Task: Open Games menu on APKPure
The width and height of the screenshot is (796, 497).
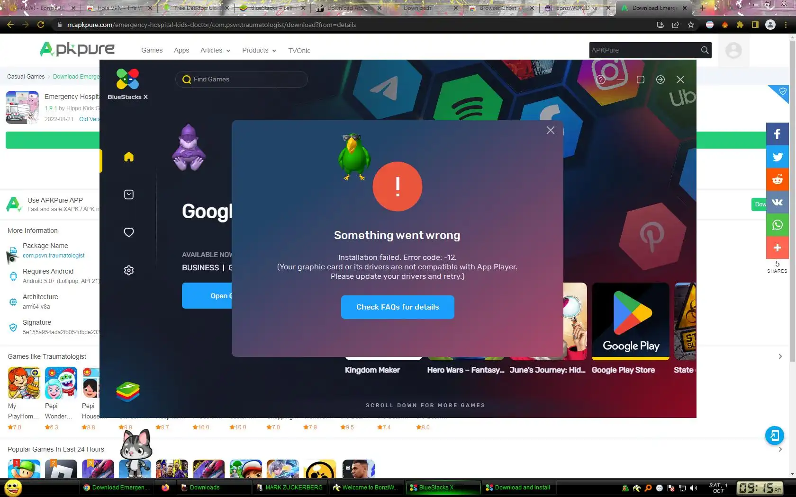Action: tap(152, 50)
